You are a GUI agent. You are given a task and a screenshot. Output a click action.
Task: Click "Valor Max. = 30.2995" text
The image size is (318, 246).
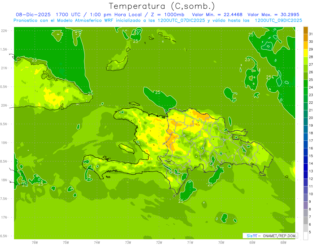pos(273,15)
